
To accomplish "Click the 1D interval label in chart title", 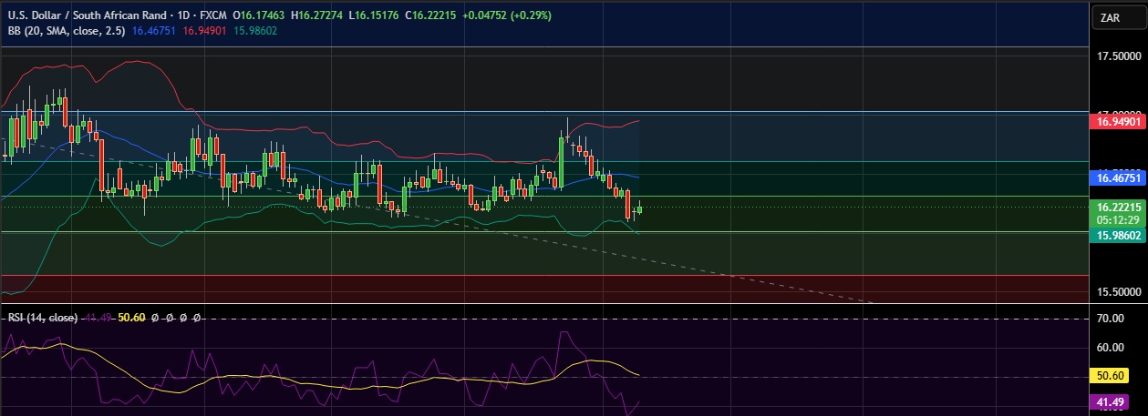I will pos(185,15).
